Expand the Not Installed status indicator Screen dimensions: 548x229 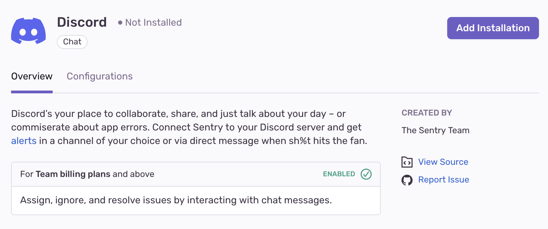pyautogui.click(x=150, y=23)
